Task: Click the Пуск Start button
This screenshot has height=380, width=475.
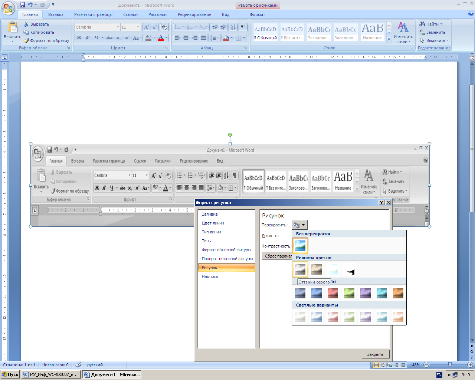Action: point(10,374)
